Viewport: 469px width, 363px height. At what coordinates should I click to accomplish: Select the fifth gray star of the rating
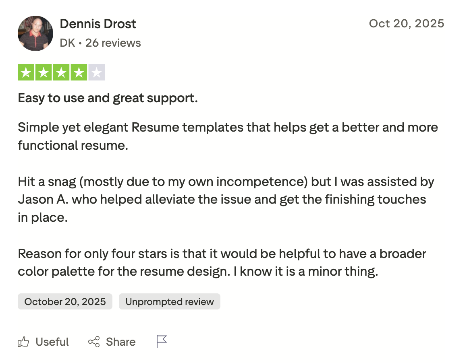point(96,72)
